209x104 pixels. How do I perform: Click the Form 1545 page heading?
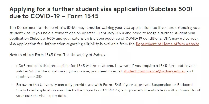(101, 13)
